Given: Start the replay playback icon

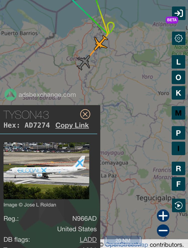Looking at the screenshot, I should (179, 205).
